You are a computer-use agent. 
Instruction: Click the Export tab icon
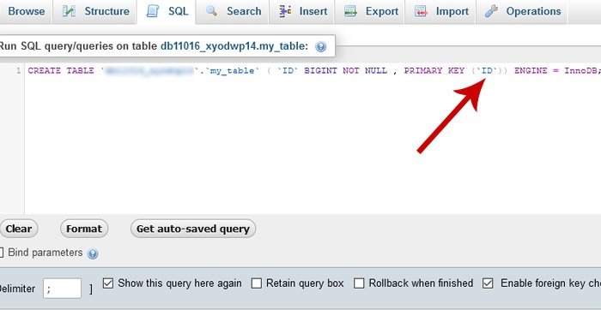tap(350, 11)
